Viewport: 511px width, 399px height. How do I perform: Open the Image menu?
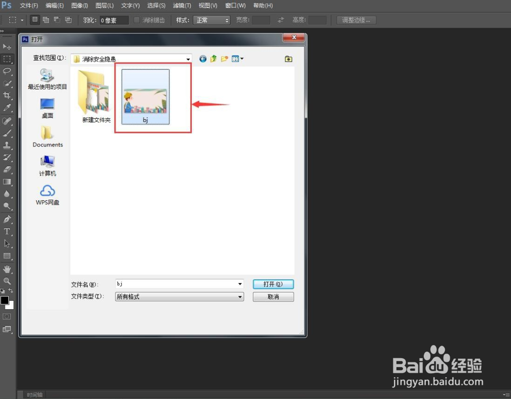point(79,5)
